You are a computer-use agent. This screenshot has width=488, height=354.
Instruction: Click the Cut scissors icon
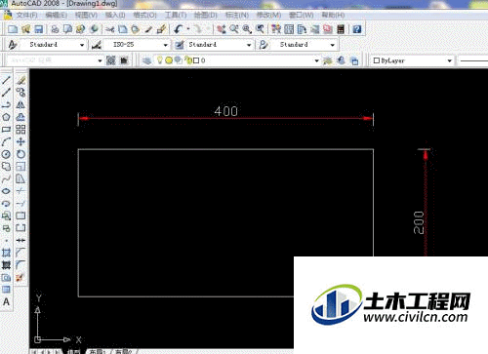pos(109,29)
